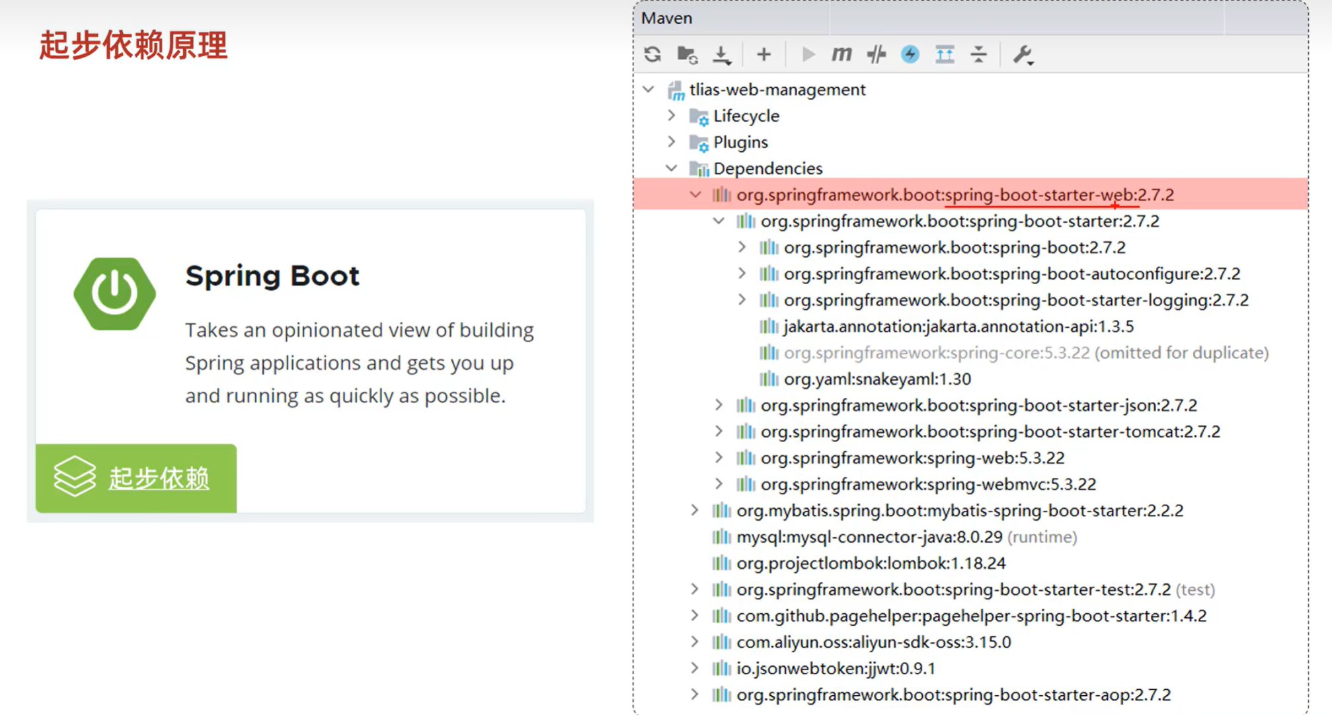This screenshot has width=1332, height=715.
Task: Show dependencies diagram icon
Action: (x=945, y=54)
